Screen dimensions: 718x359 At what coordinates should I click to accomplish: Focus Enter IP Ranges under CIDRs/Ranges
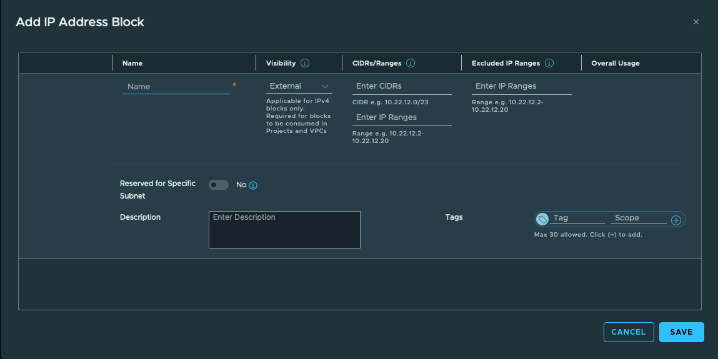point(402,117)
